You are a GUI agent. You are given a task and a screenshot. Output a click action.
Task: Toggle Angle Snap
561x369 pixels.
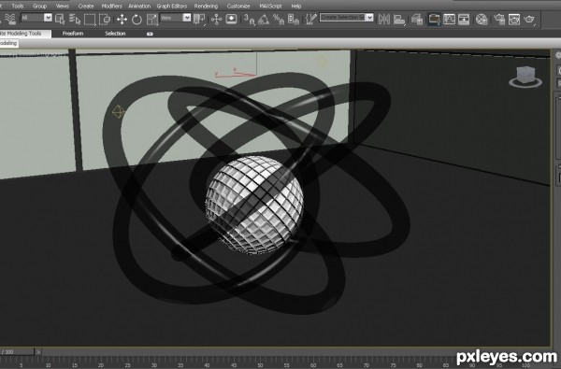[x=264, y=19]
